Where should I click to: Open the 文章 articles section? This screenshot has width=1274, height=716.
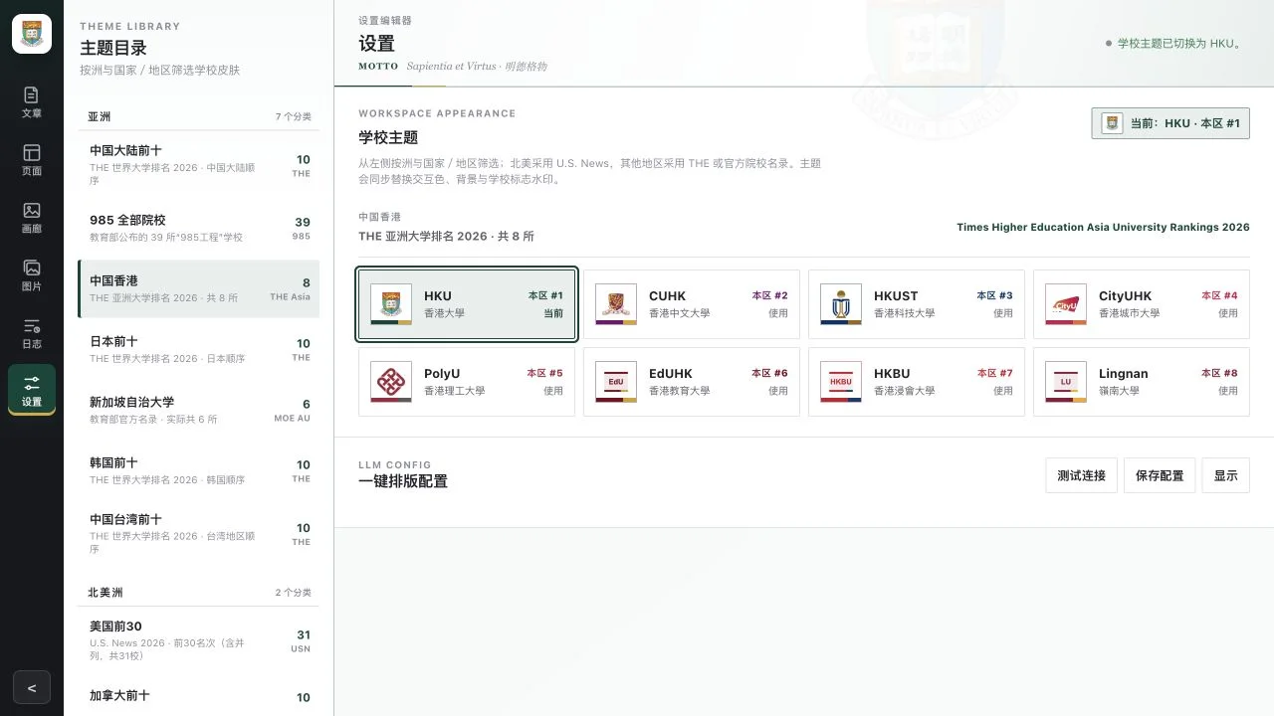pos(32,102)
